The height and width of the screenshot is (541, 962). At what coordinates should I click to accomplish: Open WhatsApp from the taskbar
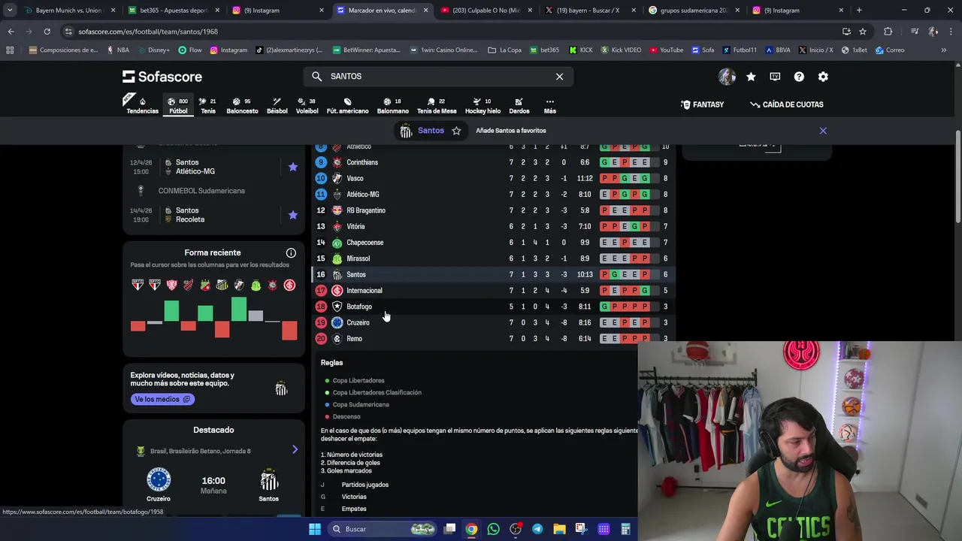coord(493,529)
